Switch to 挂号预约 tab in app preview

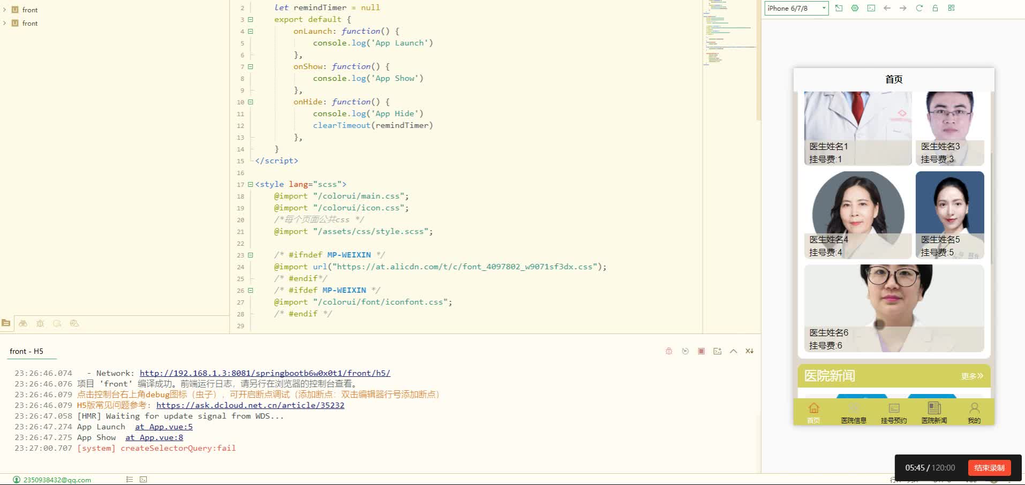click(893, 413)
